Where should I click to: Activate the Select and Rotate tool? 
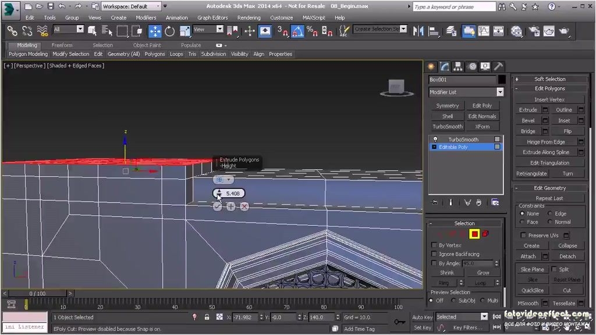(169, 31)
